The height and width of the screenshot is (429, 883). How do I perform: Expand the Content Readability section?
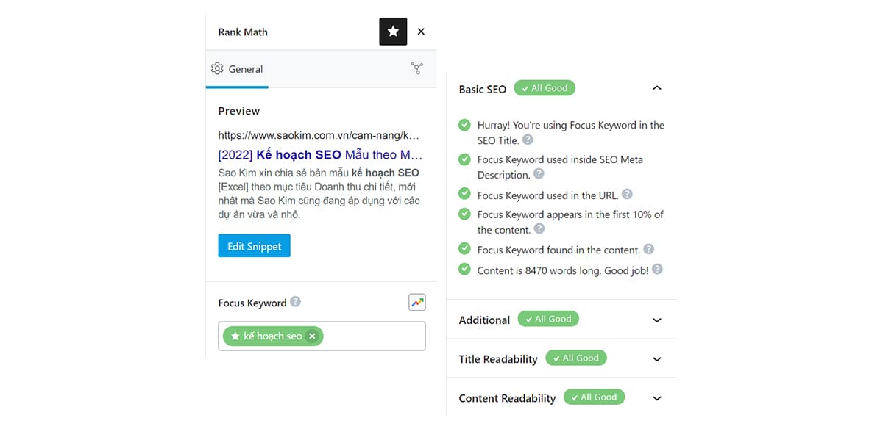click(x=656, y=398)
